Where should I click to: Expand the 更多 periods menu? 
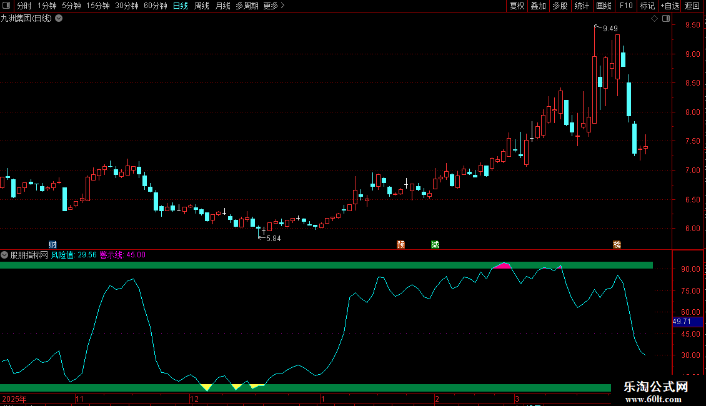(274, 6)
